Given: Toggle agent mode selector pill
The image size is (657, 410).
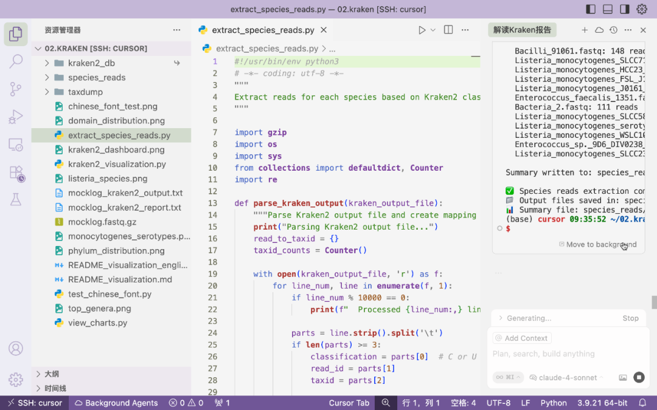Looking at the screenshot, I should pyautogui.click(x=508, y=377).
